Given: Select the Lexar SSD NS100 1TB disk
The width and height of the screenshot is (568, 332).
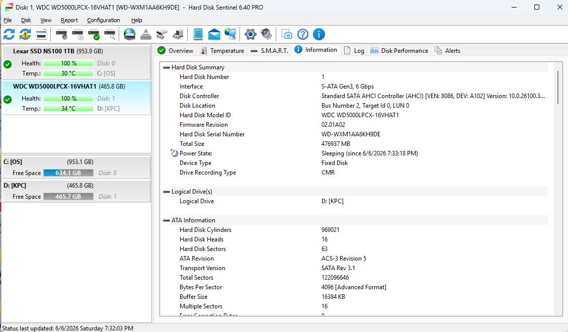Looking at the screenshot, I should click(77, 62).
